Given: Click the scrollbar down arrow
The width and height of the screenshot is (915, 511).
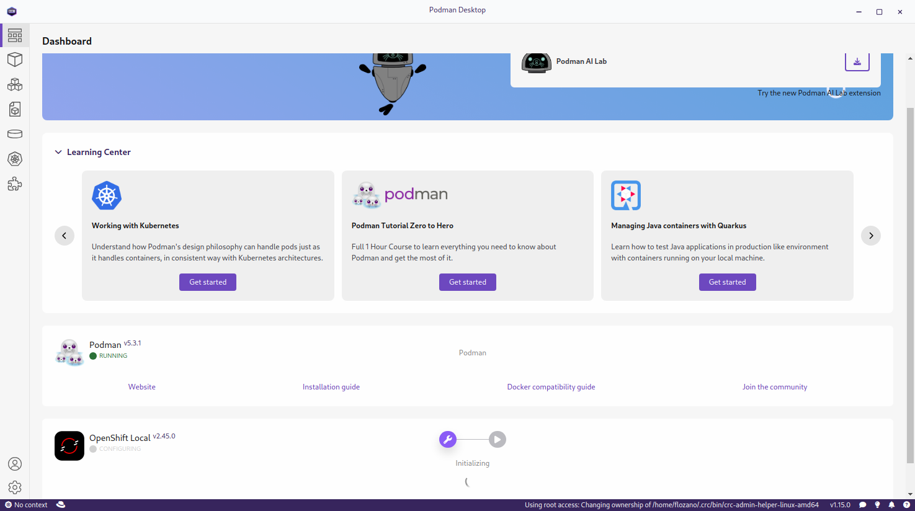Looking at the screenshot, I should point(910,494).
